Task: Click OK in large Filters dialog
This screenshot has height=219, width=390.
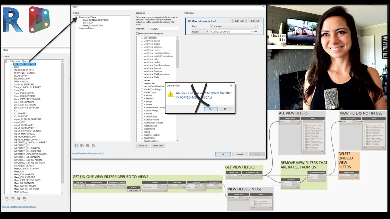Action: [223, 154]
